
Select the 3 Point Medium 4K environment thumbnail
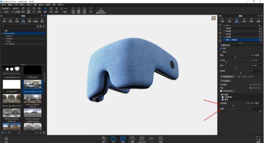click(11, 70)
